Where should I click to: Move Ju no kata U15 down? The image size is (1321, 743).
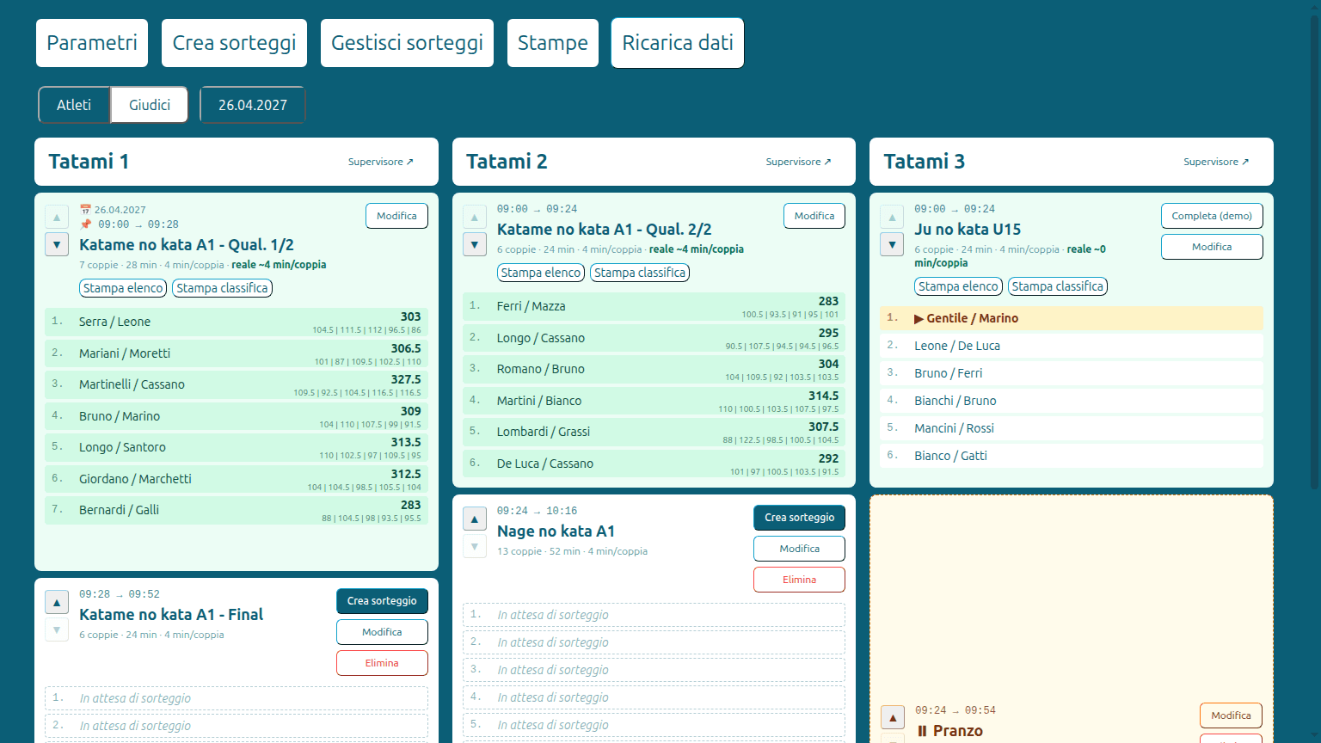click(892, 245)
